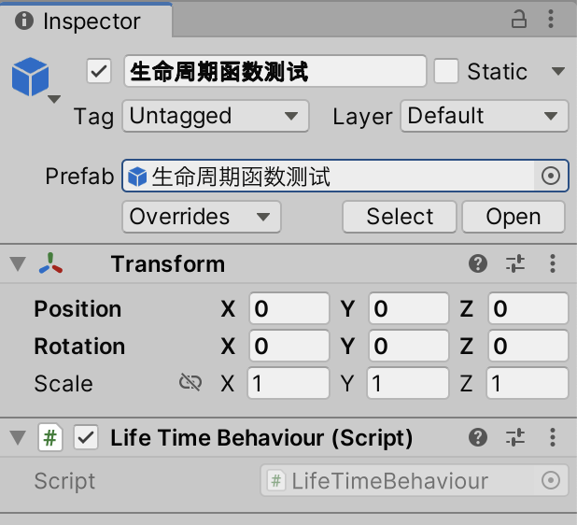Viewport: 577px width, 525px height.
Task: Open Life Time Behaviour presets
Action: tap(515, 437)
